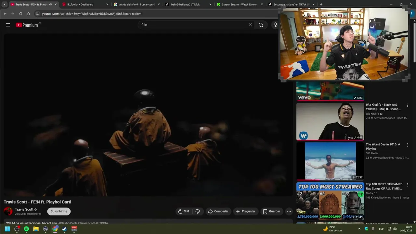The image size is (416, 234).
Task: Open Top 100 Most Streamed thumbnail
Action: coord(330,201)
